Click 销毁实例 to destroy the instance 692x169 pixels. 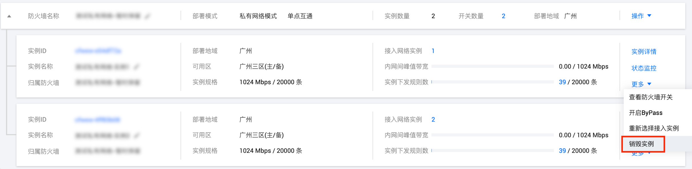tap(641, 144)
